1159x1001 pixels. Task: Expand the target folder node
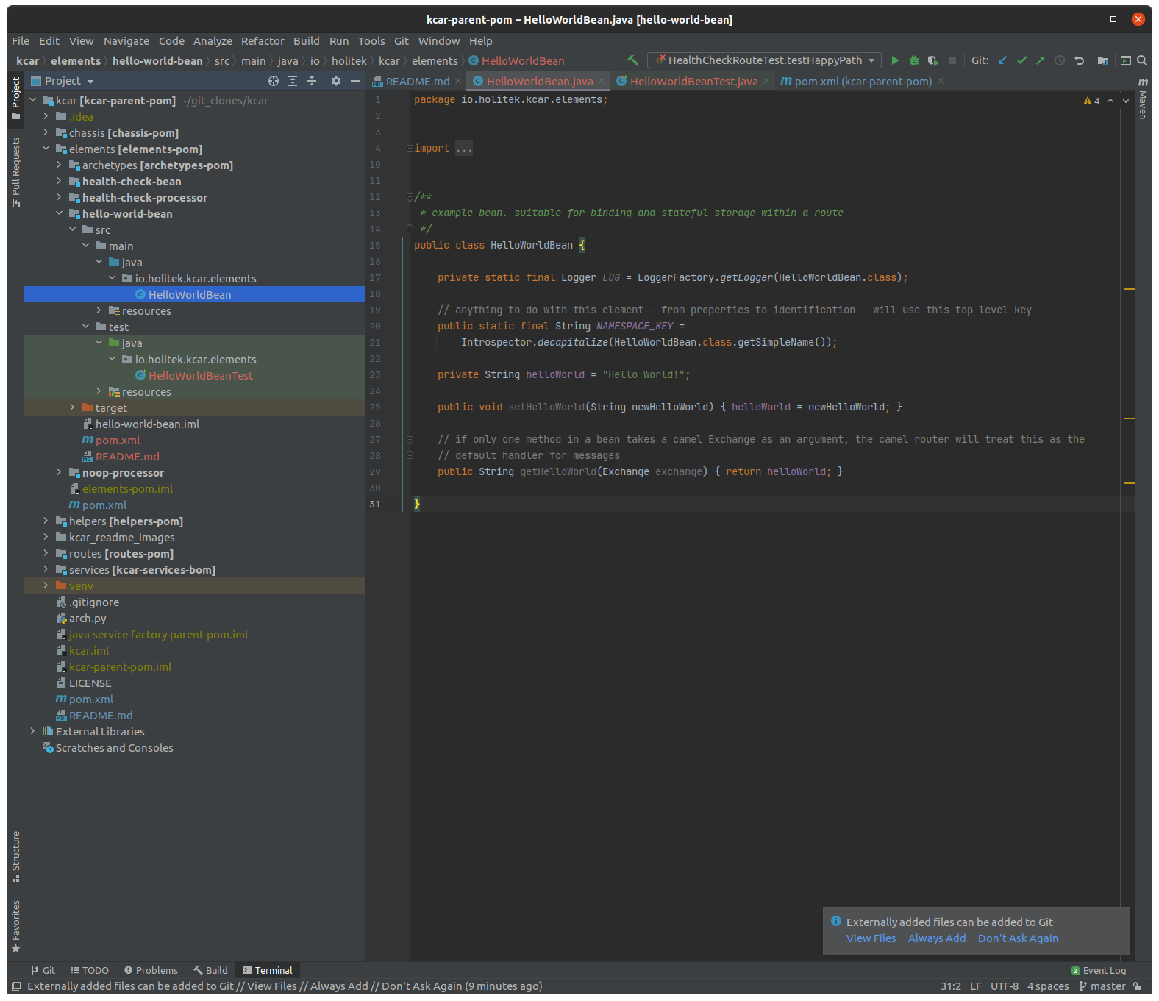click(72, 407)
